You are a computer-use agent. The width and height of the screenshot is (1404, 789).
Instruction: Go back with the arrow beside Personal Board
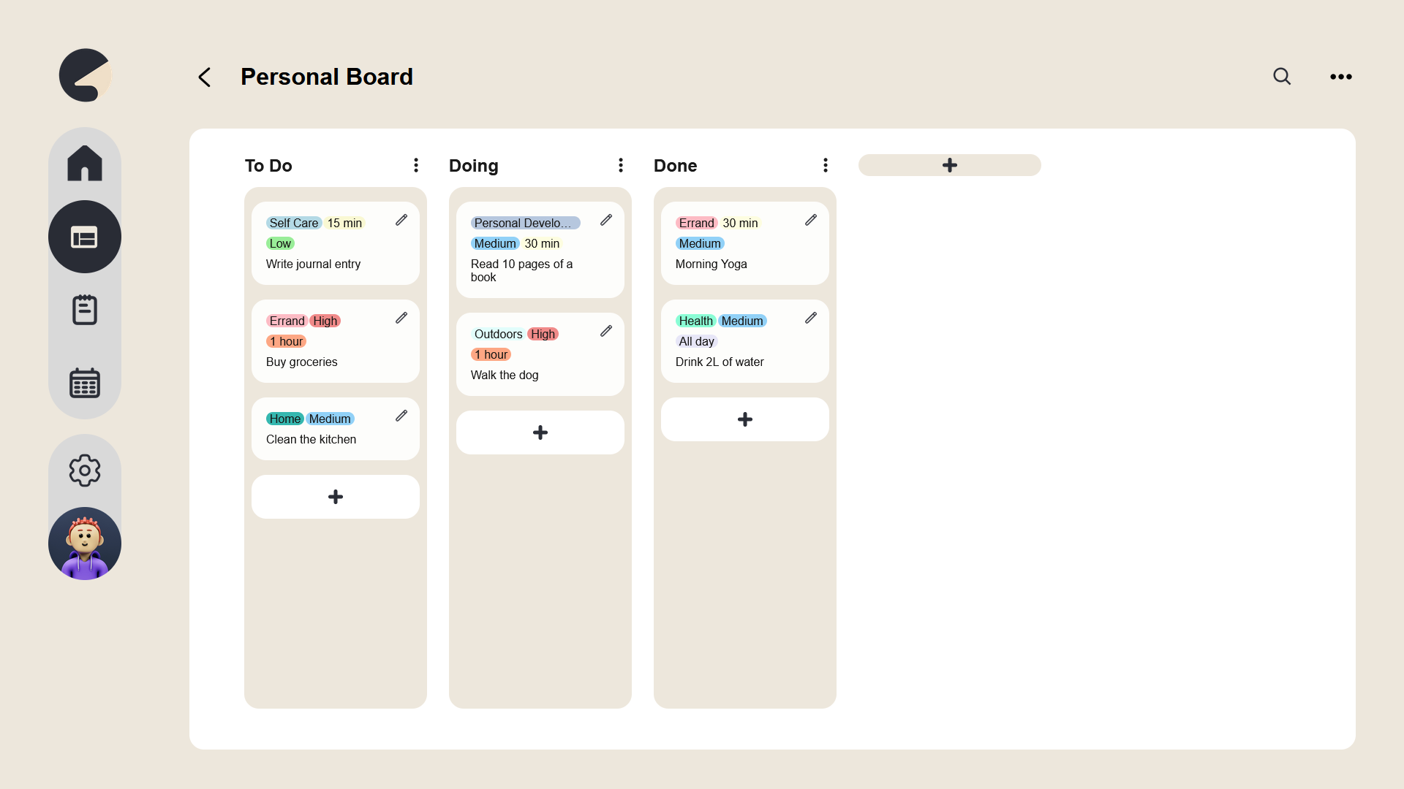(205, 77)
